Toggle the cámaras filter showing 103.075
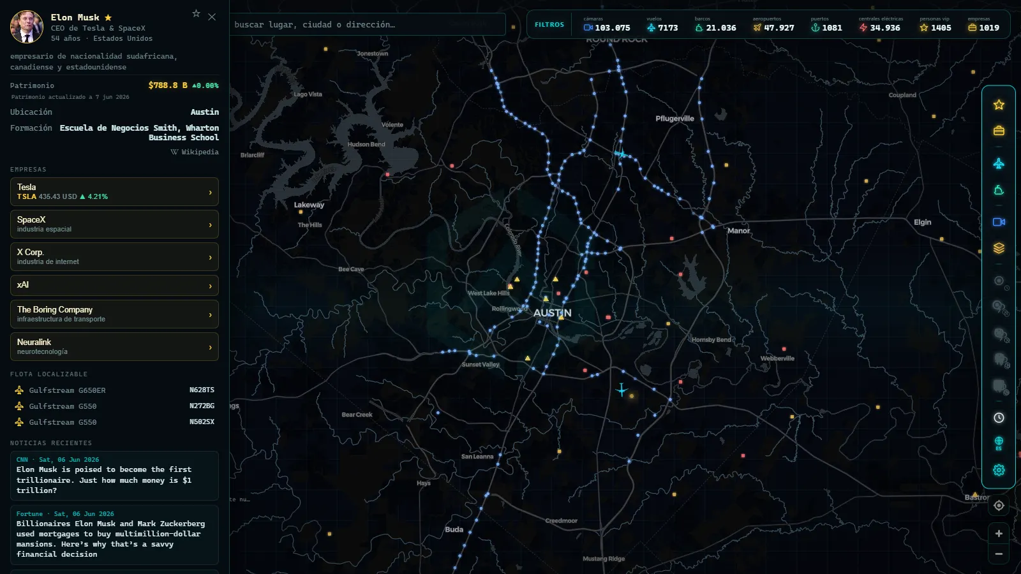 pos(607,24)
